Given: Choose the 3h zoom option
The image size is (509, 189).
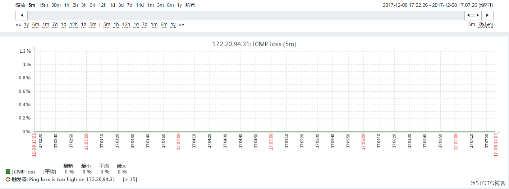Looking at the screenshot, I should [x=84, y=5].
